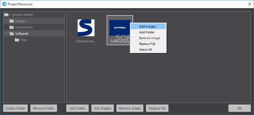Screen dimensions: 254x115
Task: Click the app logo in title bar
Action: pos(4,4)
